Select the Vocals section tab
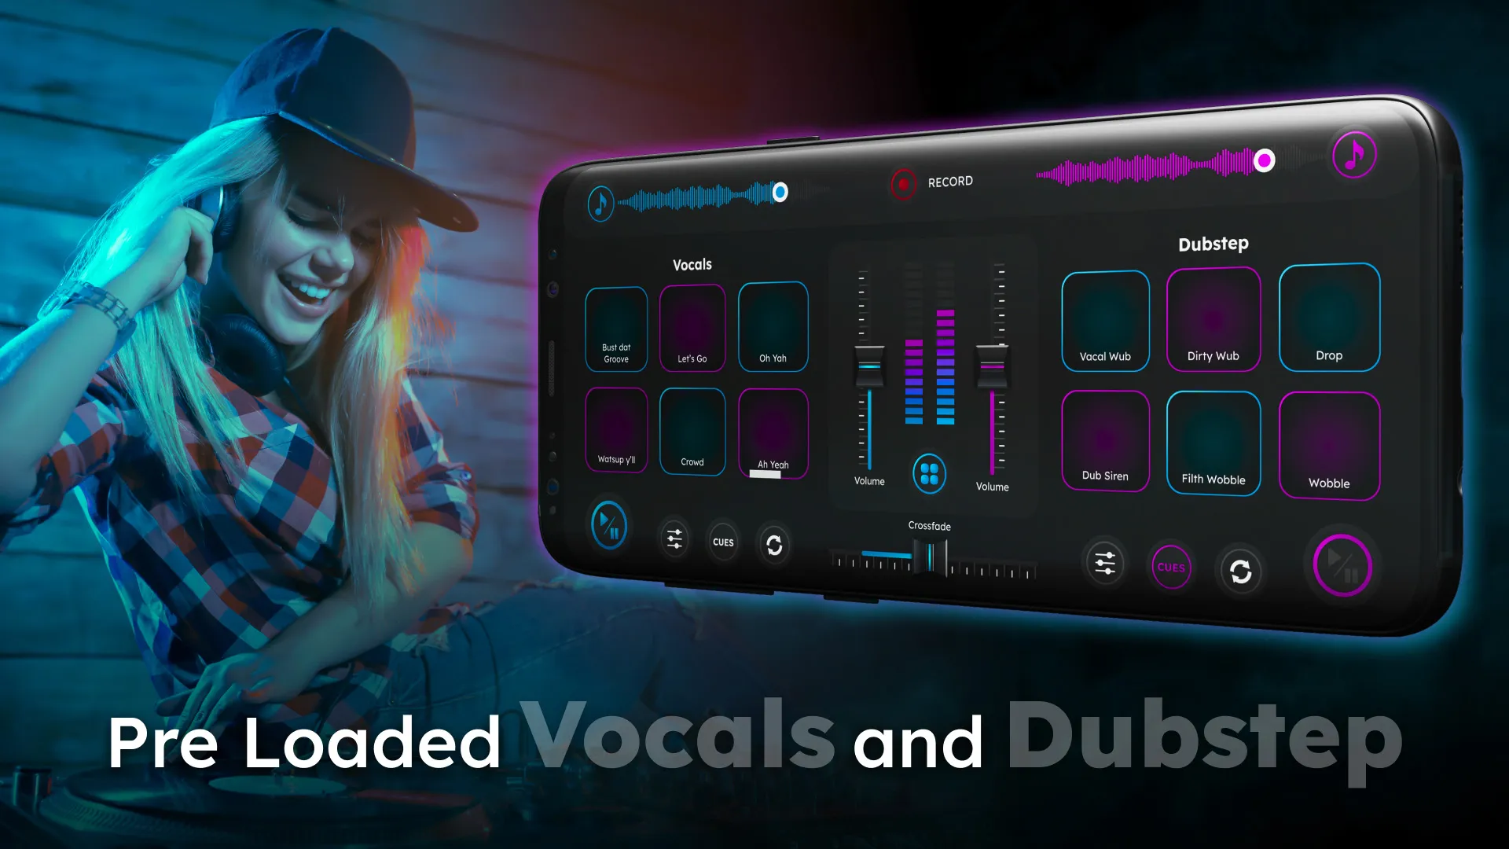Viewport: 1509px width, 849px height. (689, 264)
